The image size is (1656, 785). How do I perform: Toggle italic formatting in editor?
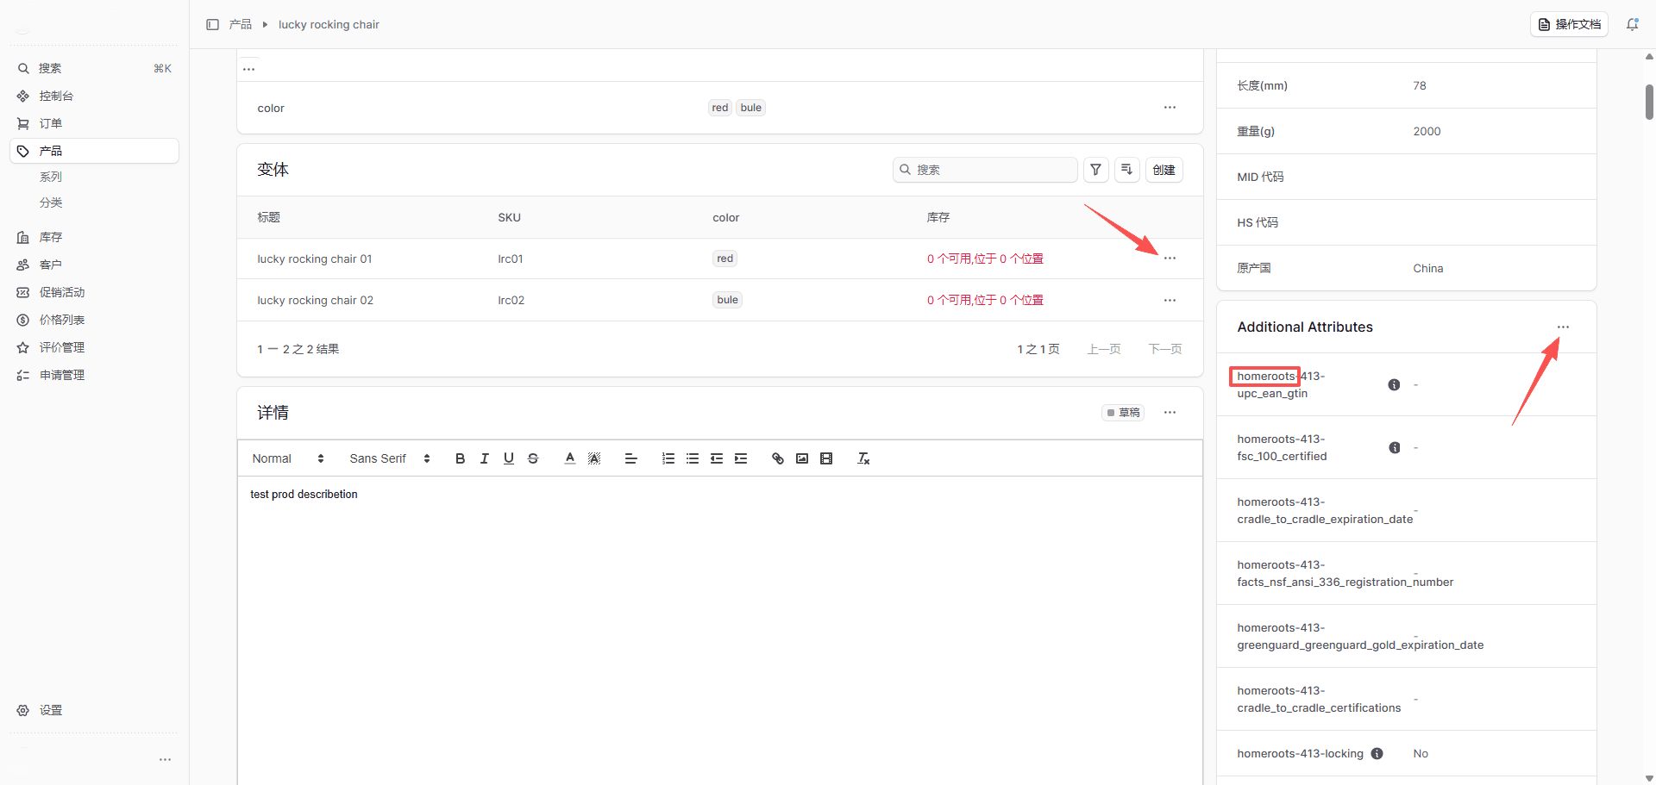pos(485,458)
